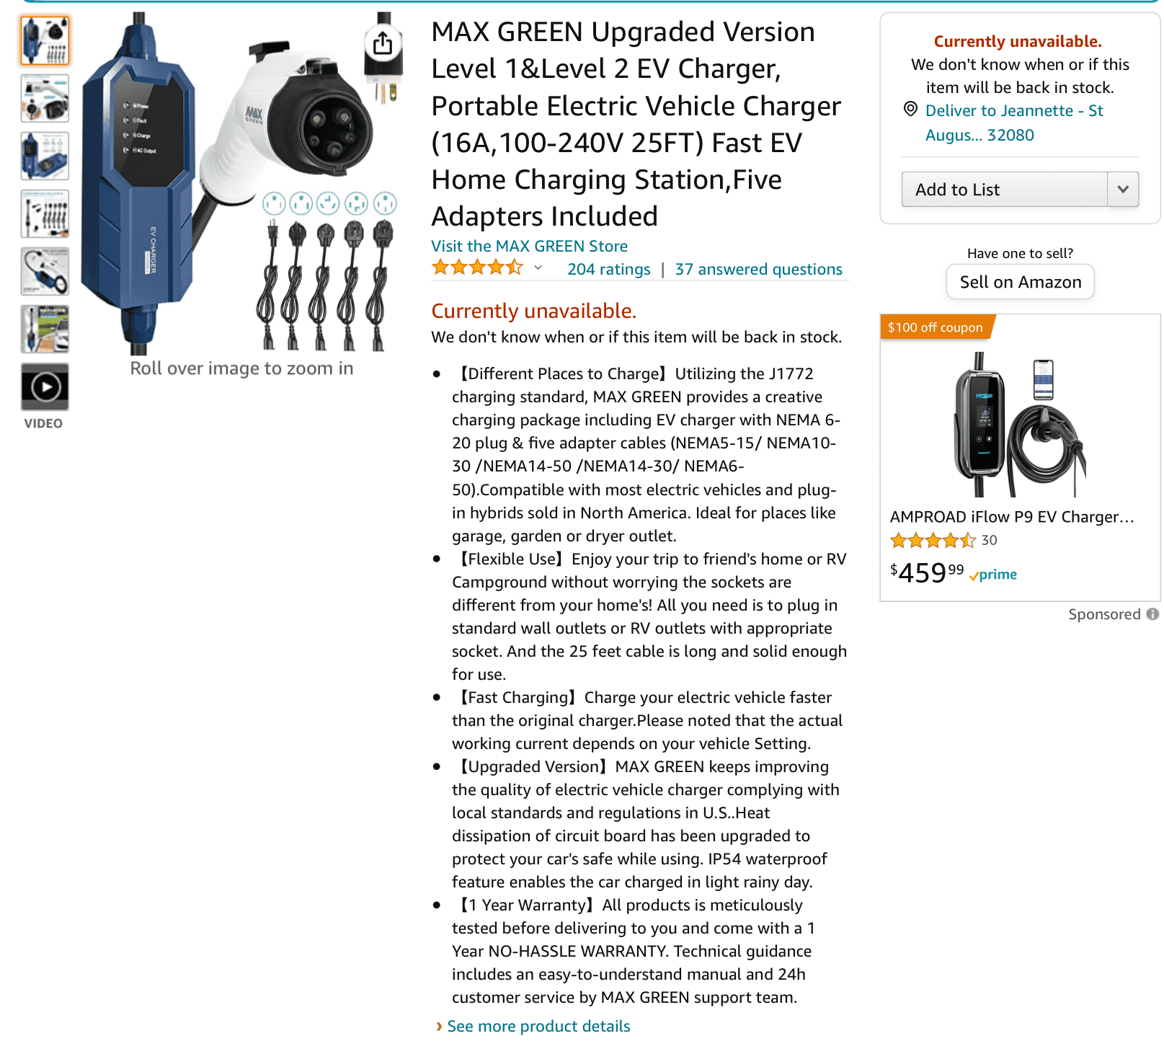The width and height of the screenshot is (1164, 1054).
Task: Open 37 answered questions link
Action: tap(758, 270)
